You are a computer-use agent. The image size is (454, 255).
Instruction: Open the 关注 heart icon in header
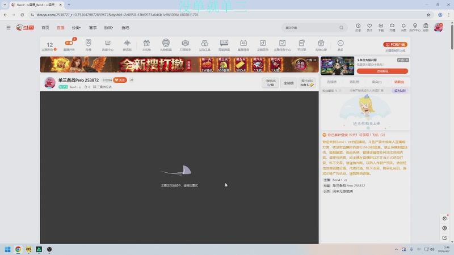click(369, 27)
